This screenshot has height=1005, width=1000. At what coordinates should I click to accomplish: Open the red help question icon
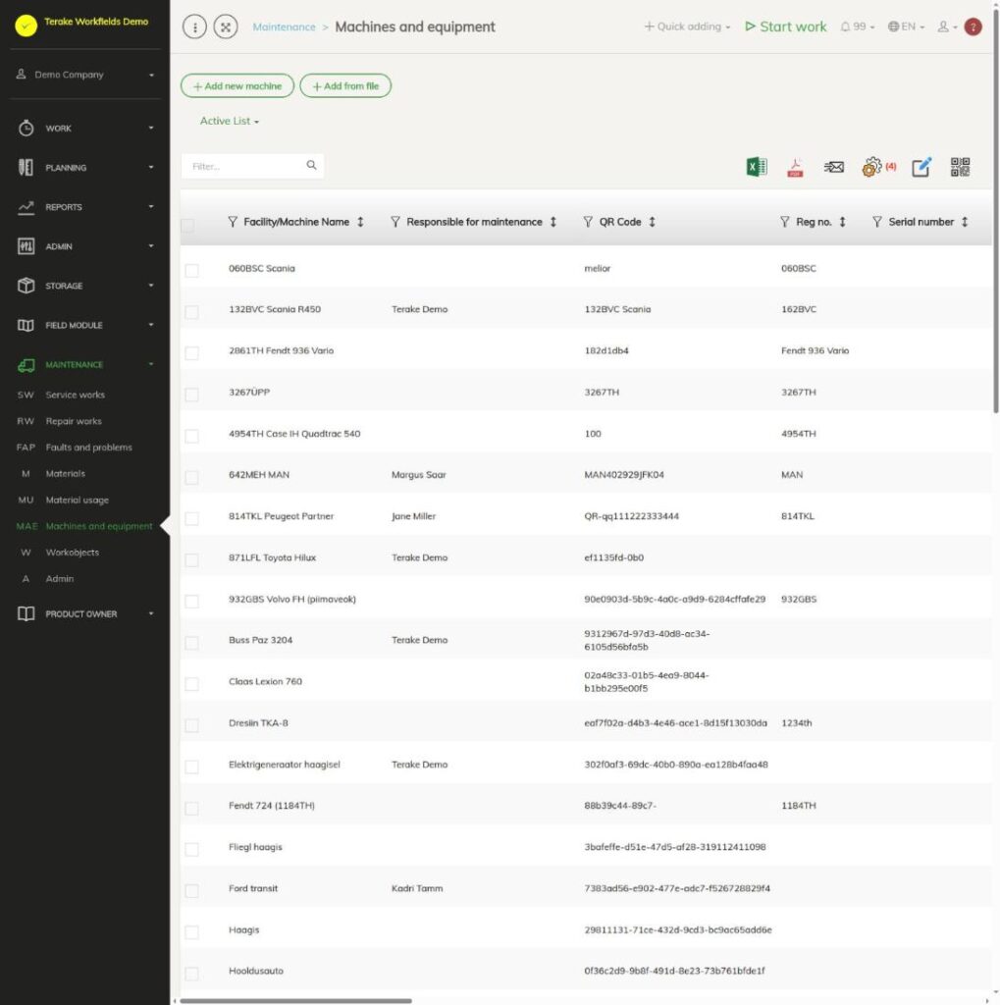click(974, 26)
